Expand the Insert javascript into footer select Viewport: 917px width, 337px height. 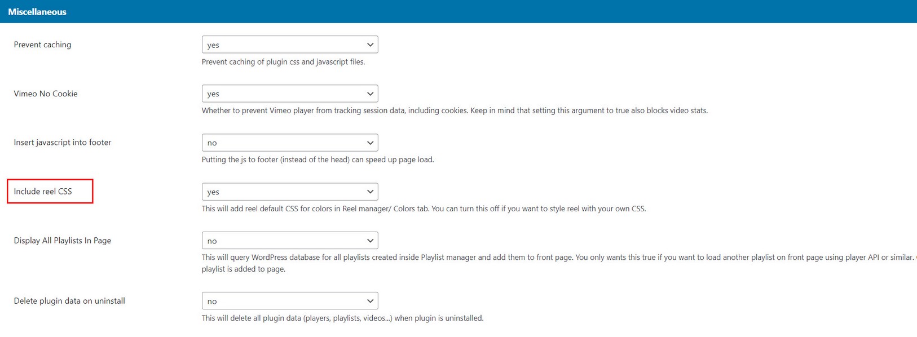[289, 143]
